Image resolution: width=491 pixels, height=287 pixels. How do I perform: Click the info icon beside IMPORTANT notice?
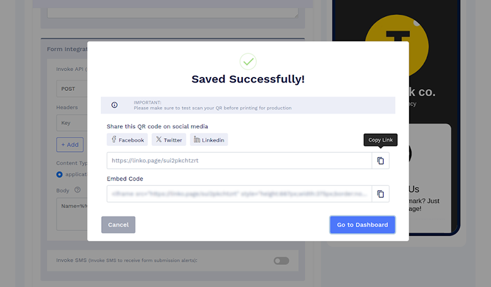(x=114, y=105)
